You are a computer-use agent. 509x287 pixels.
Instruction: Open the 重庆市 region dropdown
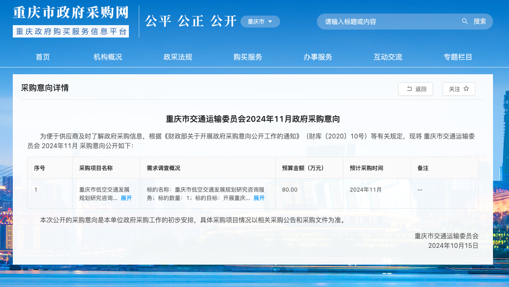coord(260,22)
